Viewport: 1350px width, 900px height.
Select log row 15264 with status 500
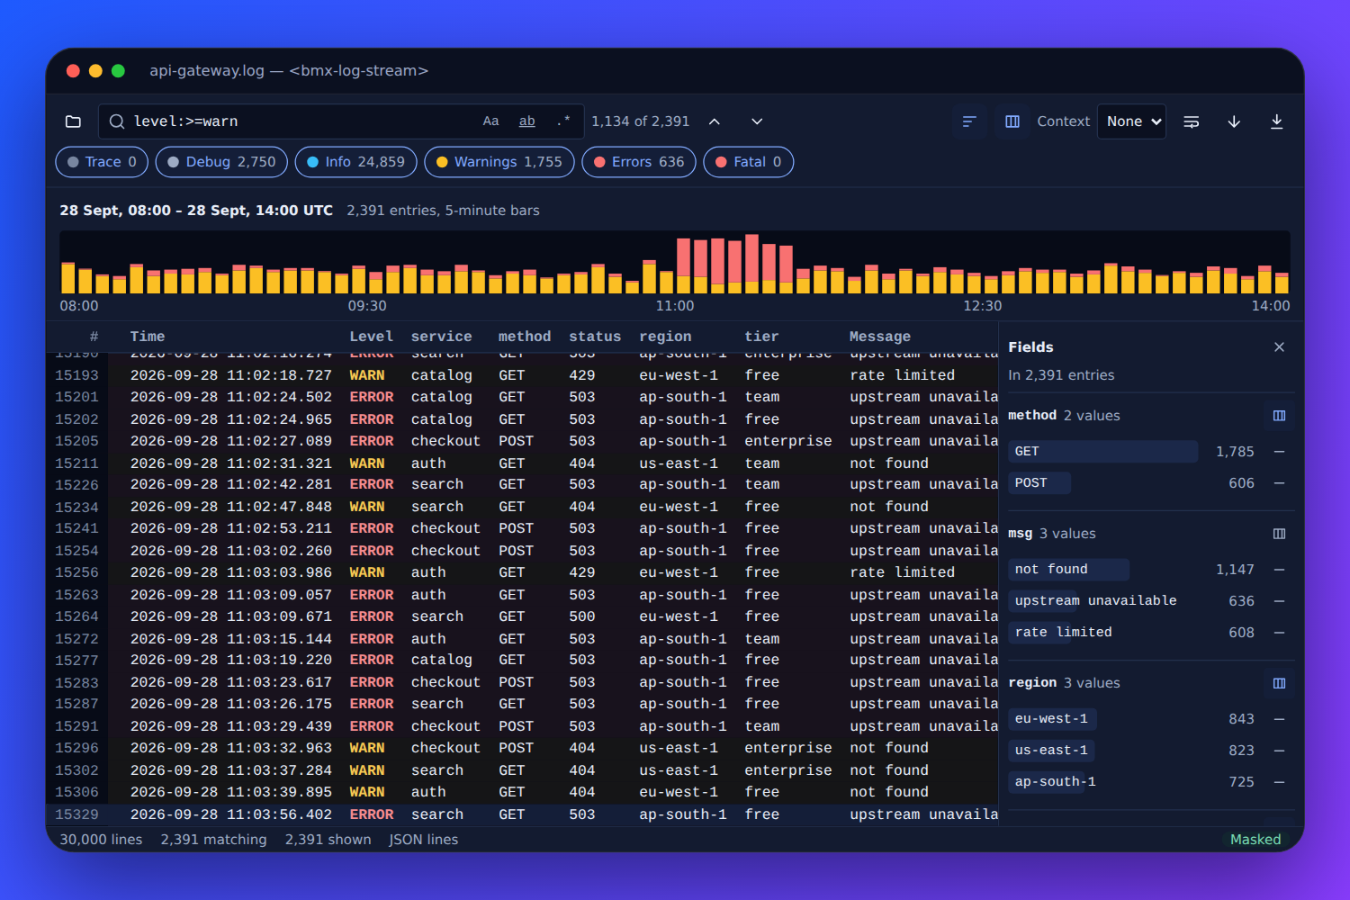(522, 616)
